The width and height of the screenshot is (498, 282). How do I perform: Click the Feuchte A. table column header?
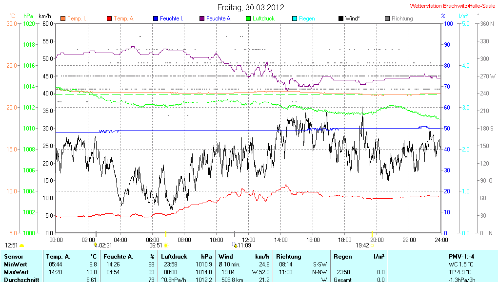pos(119,256)
